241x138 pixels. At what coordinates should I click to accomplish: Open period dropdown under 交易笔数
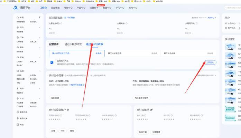click(121, 33)
